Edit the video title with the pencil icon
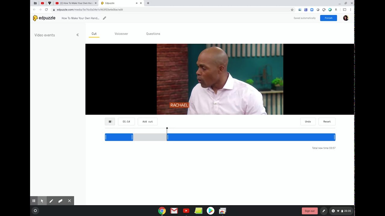The image size is (385, 216). coord(104,18)
